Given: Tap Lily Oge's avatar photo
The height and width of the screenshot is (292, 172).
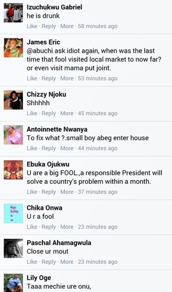Looking at the screenshot, I should pyautogui.click(x=13, y=283).
